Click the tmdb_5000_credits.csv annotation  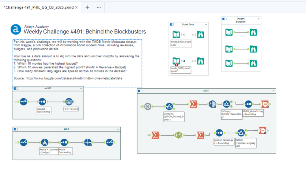click(x=181, y=43)
